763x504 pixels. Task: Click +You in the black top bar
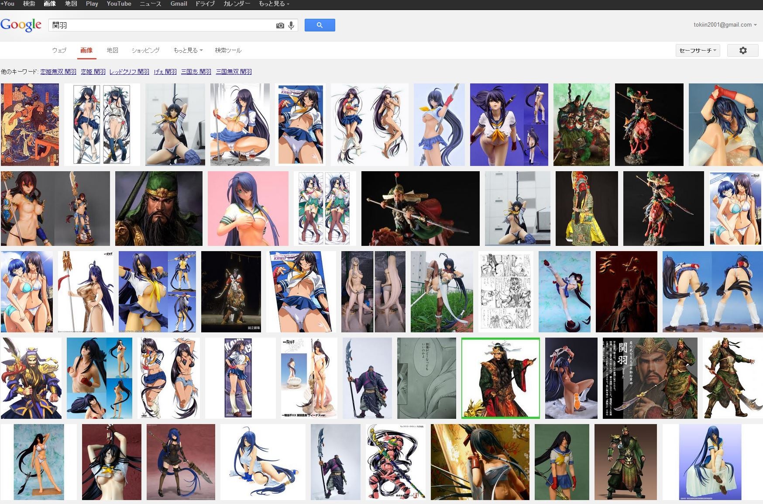(x=7, y=4)
